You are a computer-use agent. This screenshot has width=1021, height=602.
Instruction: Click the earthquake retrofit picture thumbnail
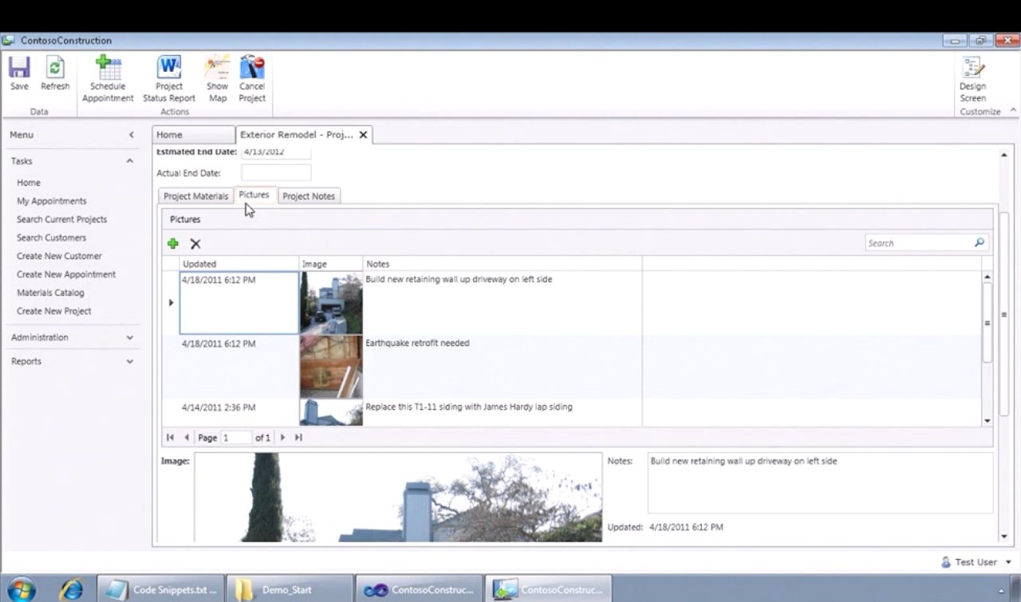[x=330, y=367]
